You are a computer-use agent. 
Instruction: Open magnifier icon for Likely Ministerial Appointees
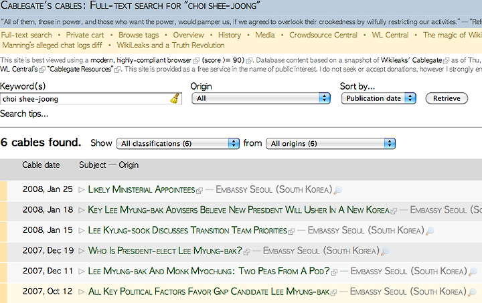[x=337, y=190]
